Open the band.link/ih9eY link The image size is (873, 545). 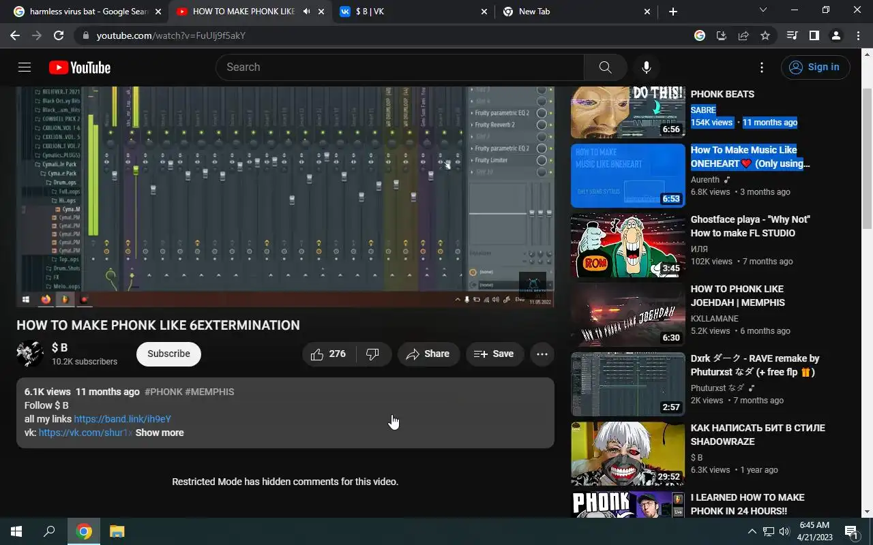[x=123, y=419]
